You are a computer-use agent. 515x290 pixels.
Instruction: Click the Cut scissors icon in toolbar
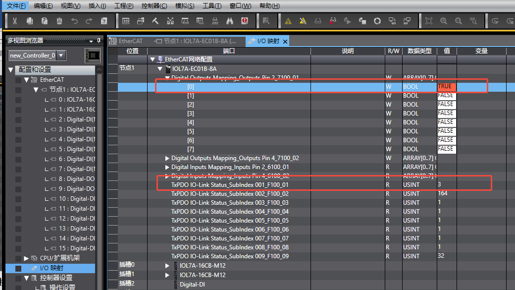15,21
